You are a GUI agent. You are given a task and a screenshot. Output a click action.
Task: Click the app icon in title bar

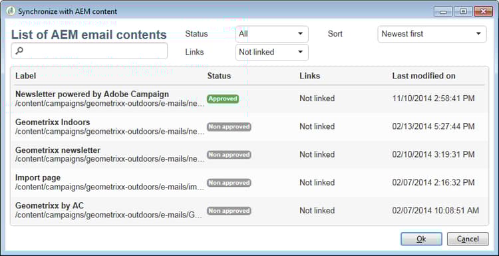point(11,11)
